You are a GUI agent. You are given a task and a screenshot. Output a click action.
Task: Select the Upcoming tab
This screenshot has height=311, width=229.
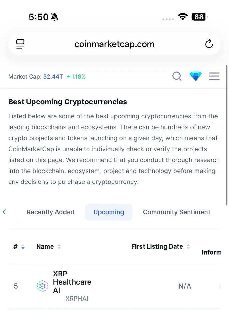pyautogui.click(x=109, y=212)
